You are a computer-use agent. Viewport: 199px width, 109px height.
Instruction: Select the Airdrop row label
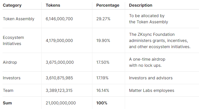pos(10,62)
